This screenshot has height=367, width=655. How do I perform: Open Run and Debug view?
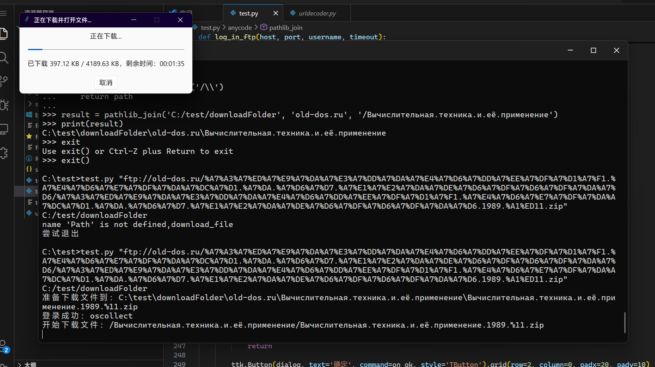[4, 105]
